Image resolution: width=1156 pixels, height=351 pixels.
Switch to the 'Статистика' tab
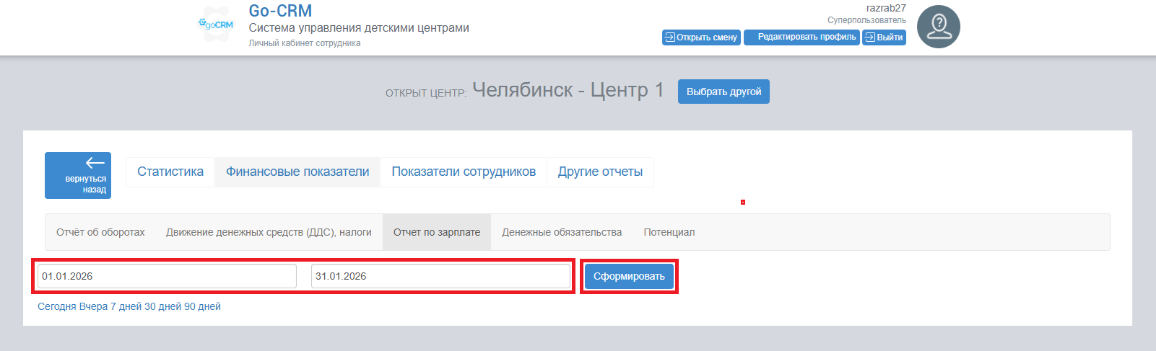pos(170,172)
